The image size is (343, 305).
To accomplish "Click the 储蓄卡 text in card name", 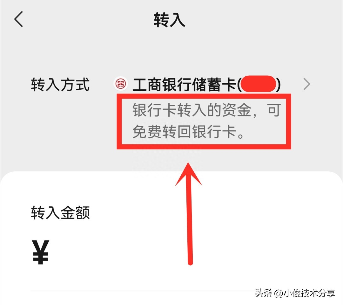I will [x=215, y=84].
